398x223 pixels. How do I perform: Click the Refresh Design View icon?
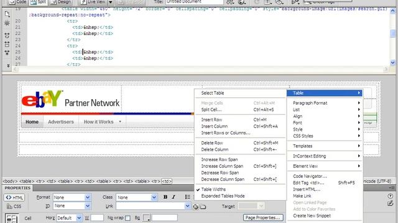[257, 2]
